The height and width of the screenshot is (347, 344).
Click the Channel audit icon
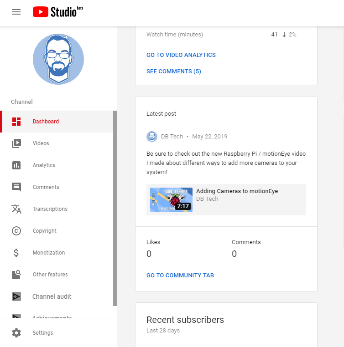(x=16, y=296)
